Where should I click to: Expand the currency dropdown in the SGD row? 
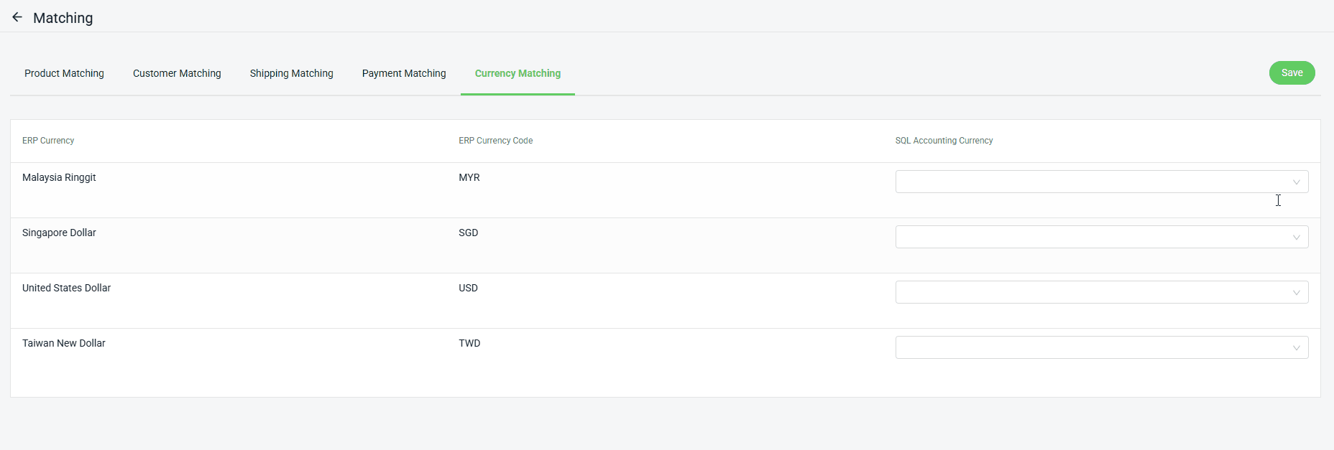(1100, 237)
